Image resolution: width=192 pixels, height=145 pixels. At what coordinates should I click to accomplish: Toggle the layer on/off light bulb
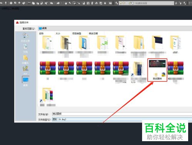pos(121,3)
